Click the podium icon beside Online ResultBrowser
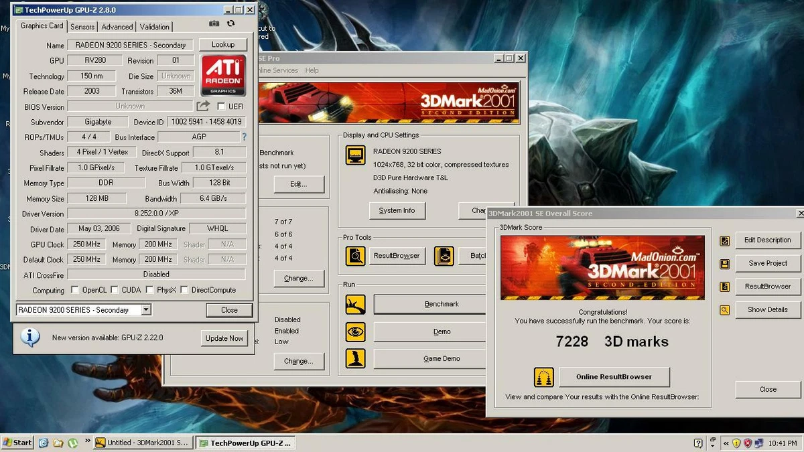This screenshot has height=452, width=804. tap(543, 377)
